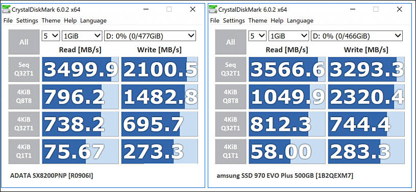Start 4KiB Q1T1 test in Samsung window
The height and width of the screenshot is (192, 416).
pyautogui.click(x=231, y=151)
